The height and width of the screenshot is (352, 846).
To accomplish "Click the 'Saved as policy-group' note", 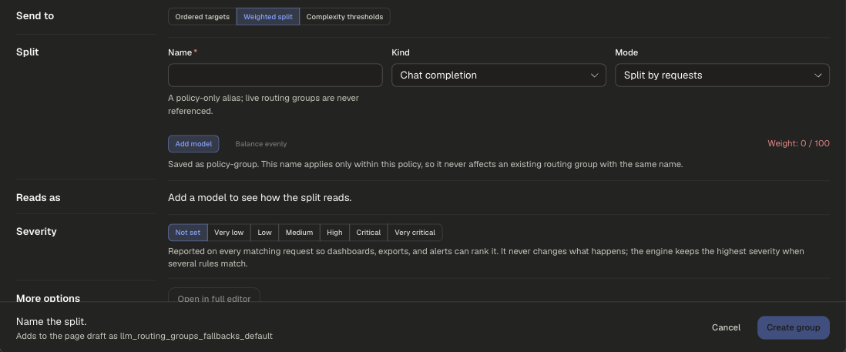I will pos(425,164).
